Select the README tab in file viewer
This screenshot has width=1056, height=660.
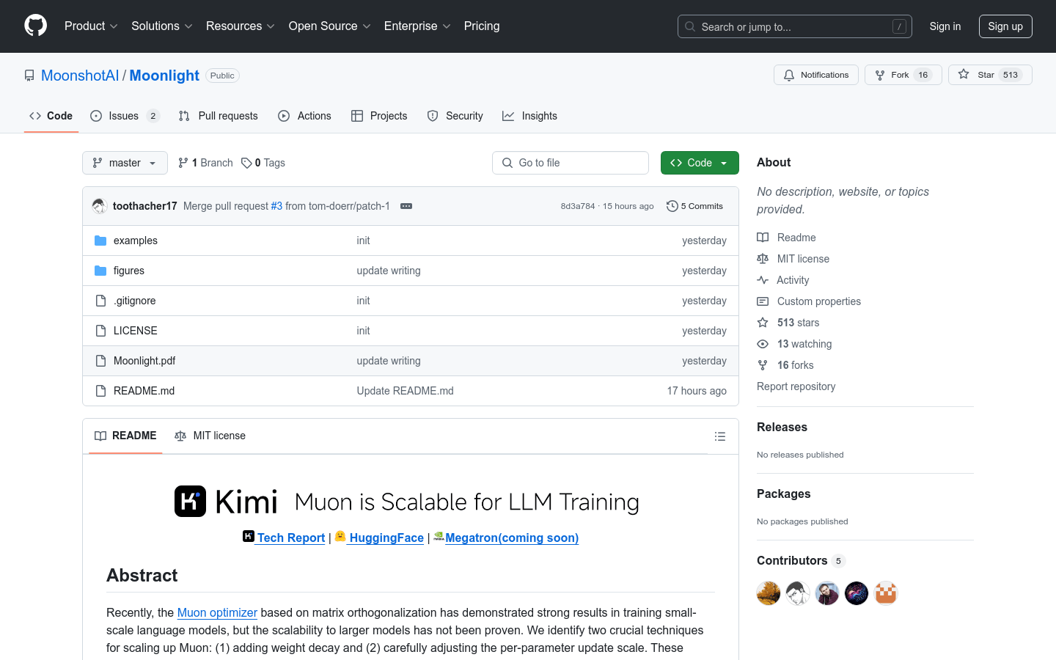click(x=125, y=436)
